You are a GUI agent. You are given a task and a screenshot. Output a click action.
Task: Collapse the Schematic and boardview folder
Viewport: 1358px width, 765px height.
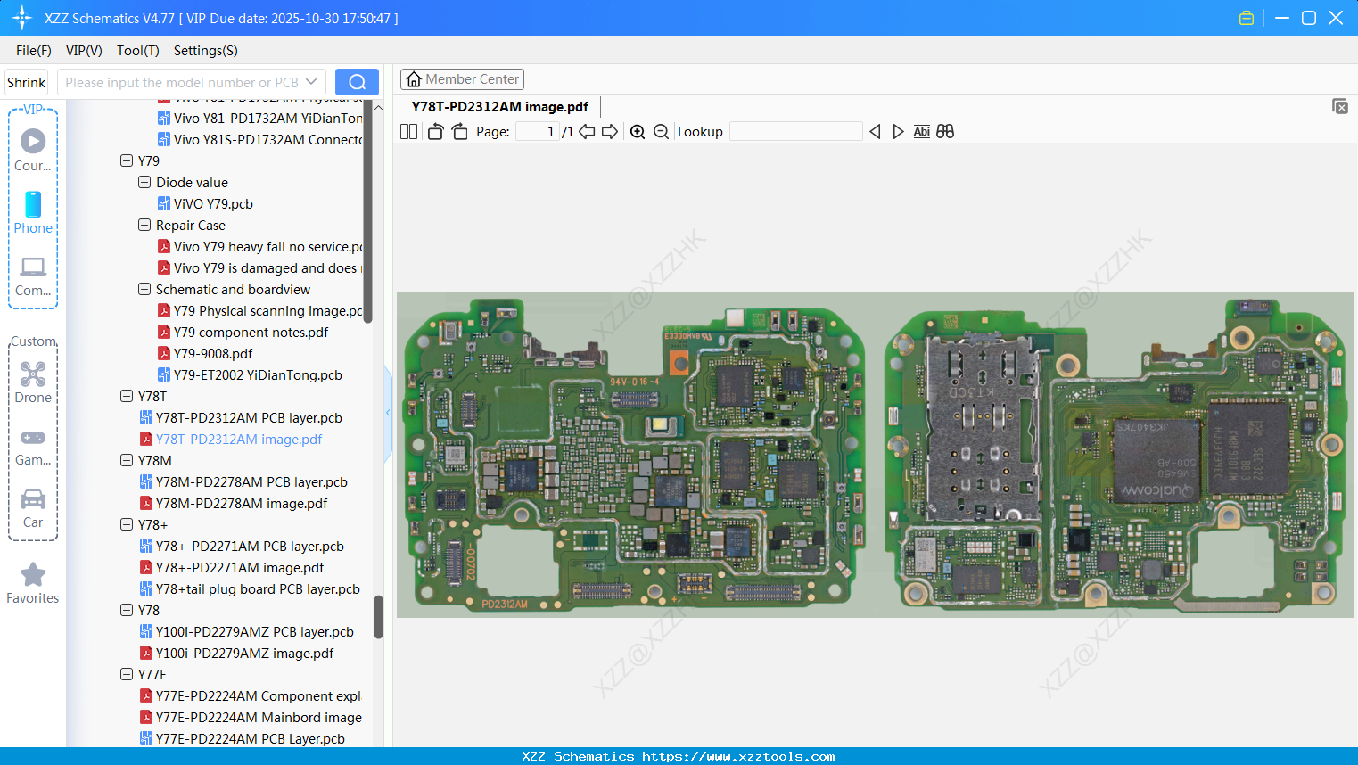144,289
